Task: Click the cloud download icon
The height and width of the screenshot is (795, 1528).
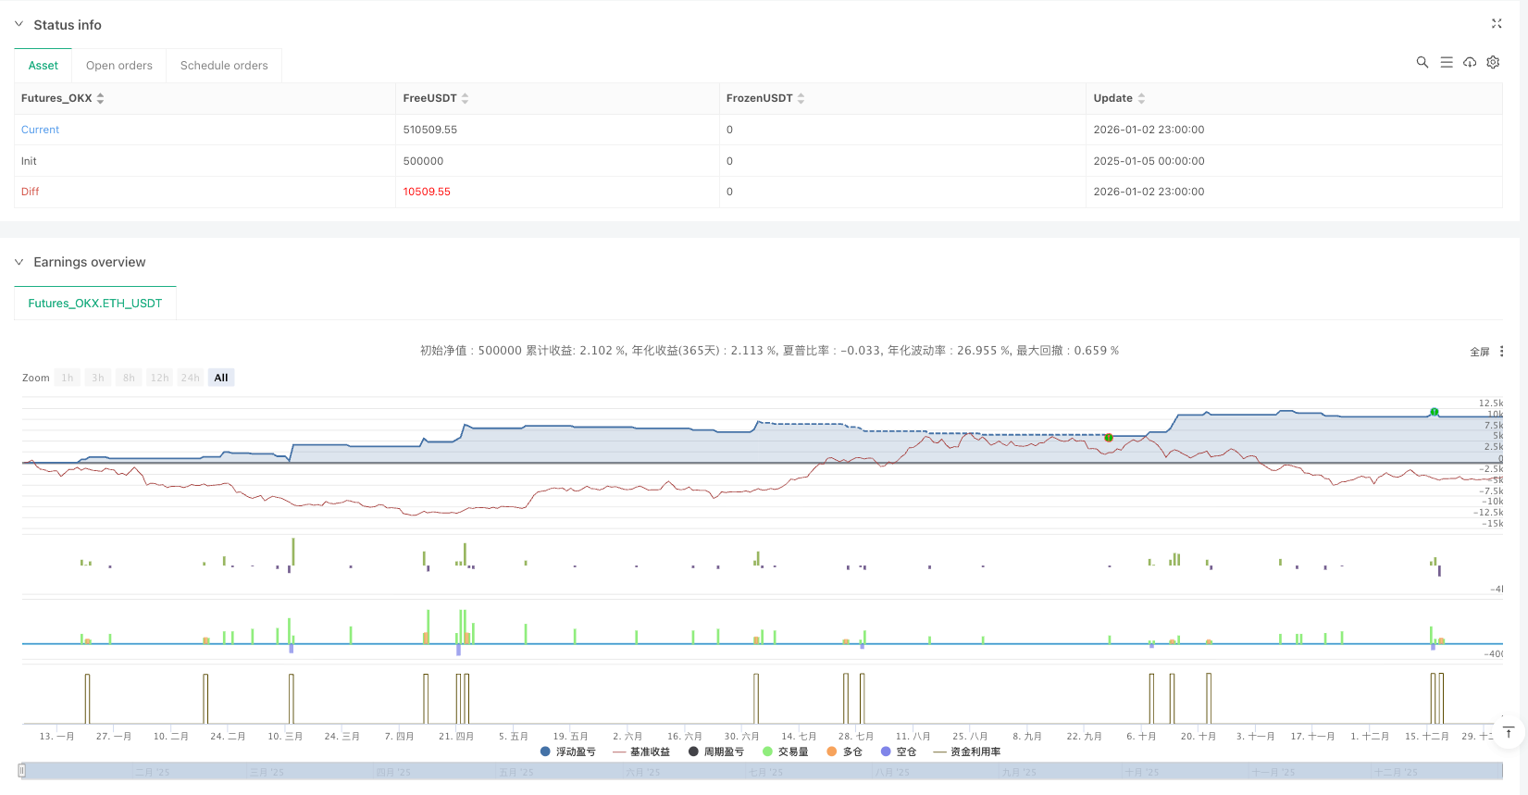Action: tap(1470, 62)
